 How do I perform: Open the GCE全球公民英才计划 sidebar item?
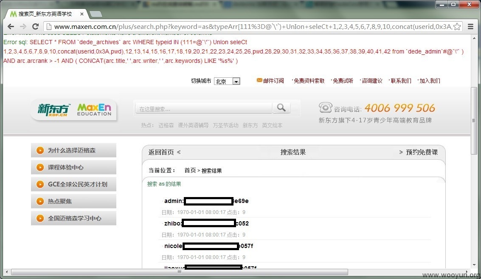pos(73,184)
